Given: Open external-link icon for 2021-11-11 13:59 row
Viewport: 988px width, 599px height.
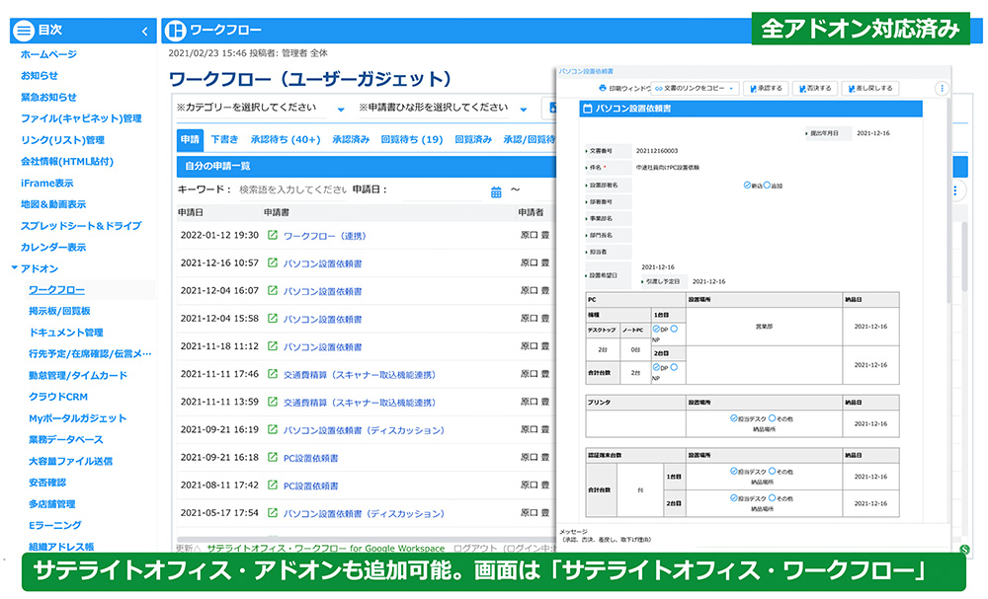Looking at the screenshot, I should pyautogui.click(x=273, y=402).
